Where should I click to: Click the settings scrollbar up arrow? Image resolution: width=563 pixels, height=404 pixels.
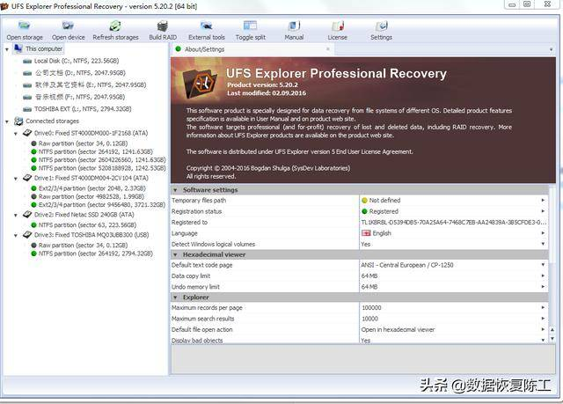click(552, 330)
